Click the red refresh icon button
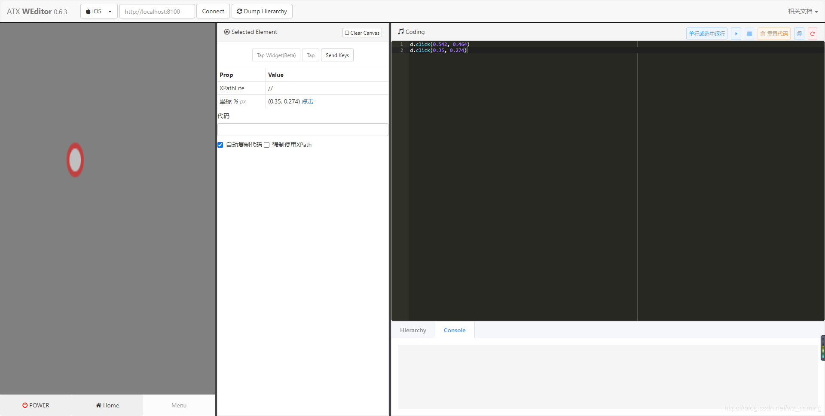This screenshot has height=416, width=825. [813, 33]
